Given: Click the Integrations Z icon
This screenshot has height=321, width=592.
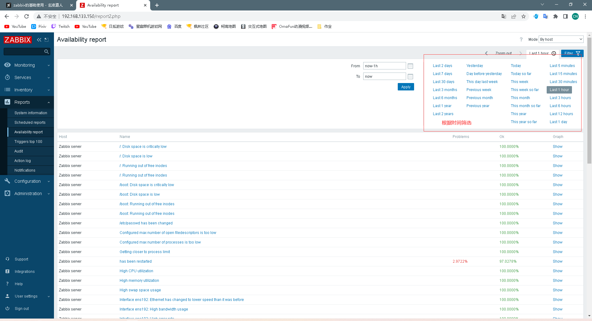Looking at the screenshot, I should point(7,271).
